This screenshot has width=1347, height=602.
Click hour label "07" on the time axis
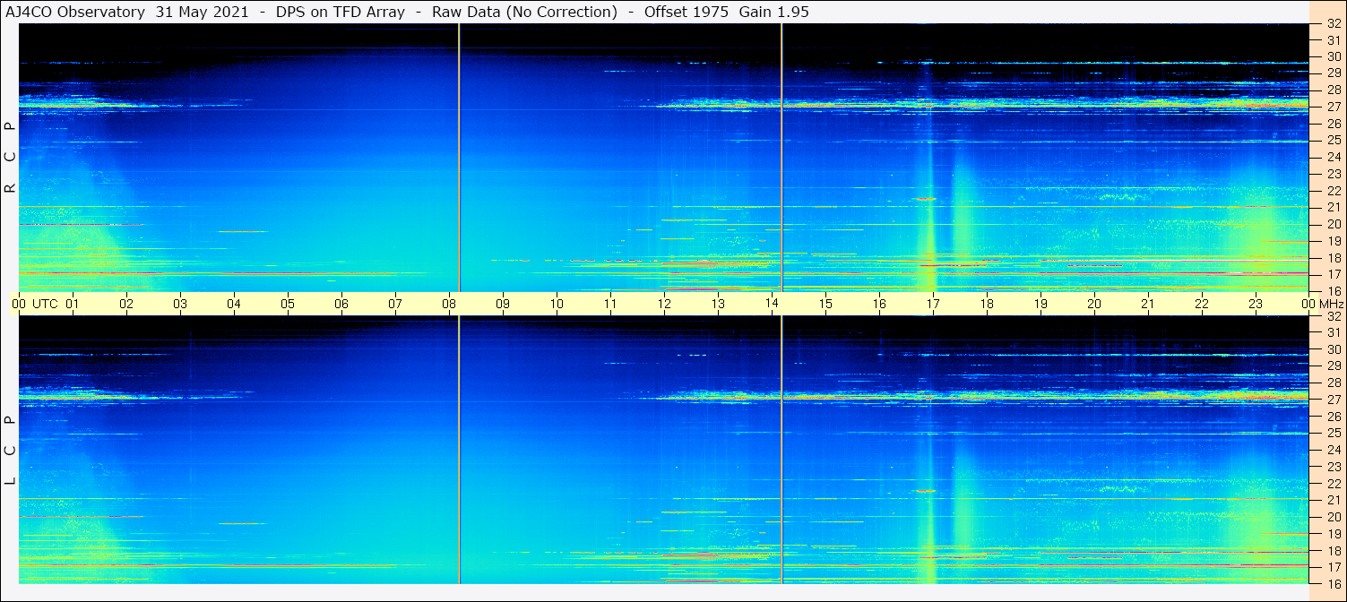tap(395, 304)
